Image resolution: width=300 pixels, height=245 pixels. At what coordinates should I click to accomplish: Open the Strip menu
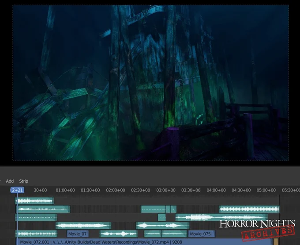[x=23, y=181]
